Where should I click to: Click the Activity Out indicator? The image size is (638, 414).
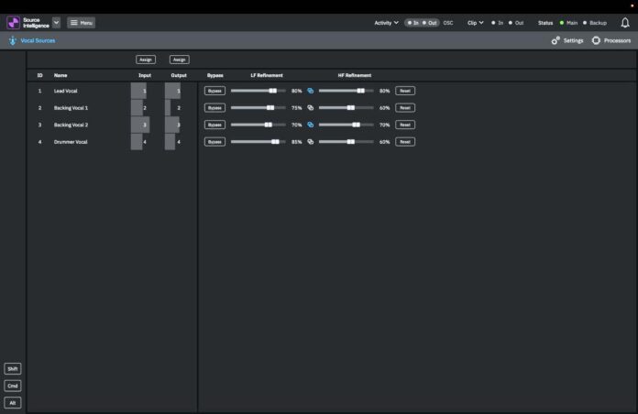[430, 23]
